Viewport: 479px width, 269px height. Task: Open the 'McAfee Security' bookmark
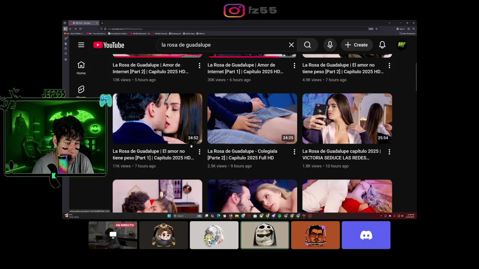(160, 34)
